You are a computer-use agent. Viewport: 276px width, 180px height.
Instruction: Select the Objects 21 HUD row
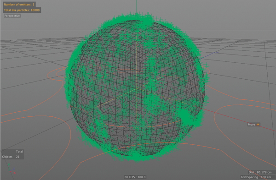coord(11,157)
